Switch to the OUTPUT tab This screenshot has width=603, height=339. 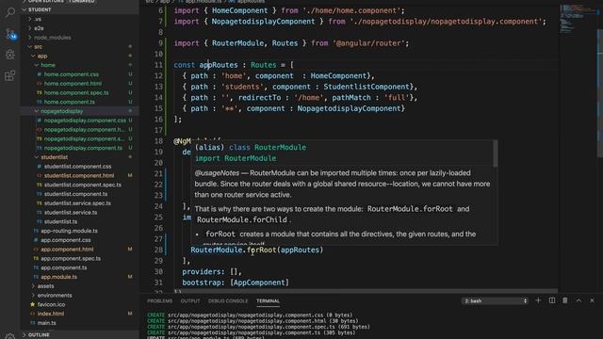(190, 301)
